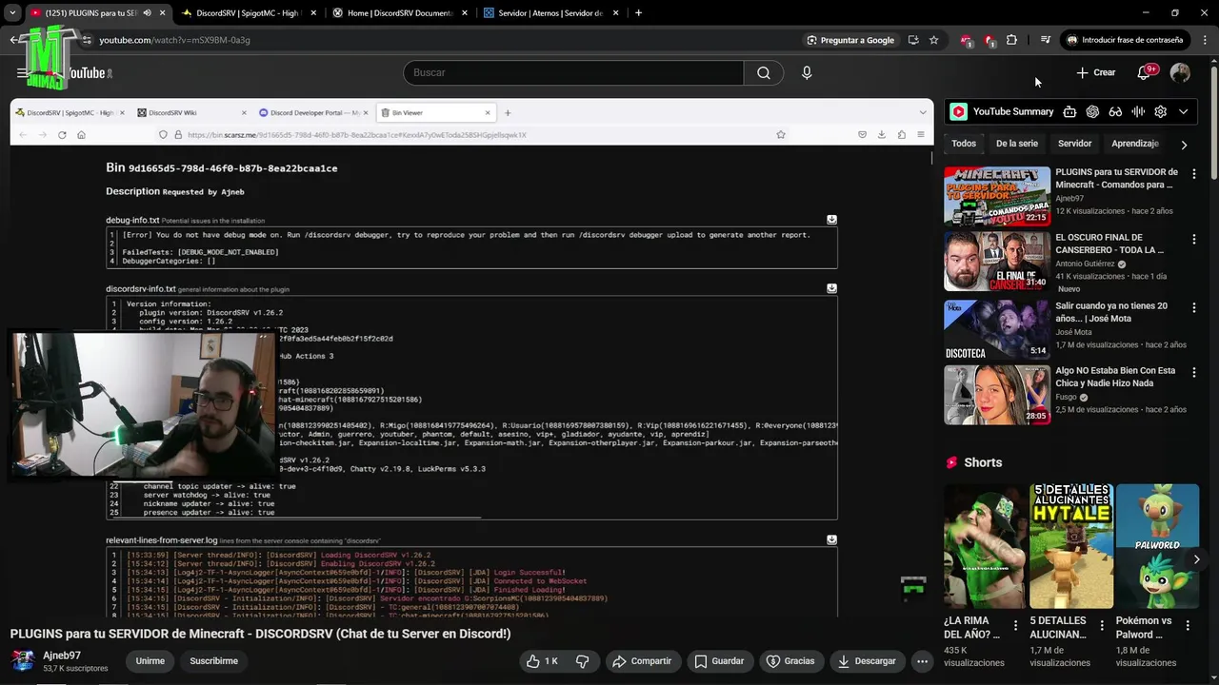Open options for Salir cuando ya no tienes 20 años
The height and width of the screenshot is (685, 1219).
point(1193,307)
